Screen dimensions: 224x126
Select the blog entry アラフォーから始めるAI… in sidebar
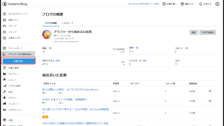coord(18,54)
